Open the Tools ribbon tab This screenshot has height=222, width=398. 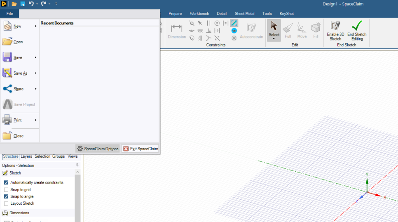click(267, 14)
